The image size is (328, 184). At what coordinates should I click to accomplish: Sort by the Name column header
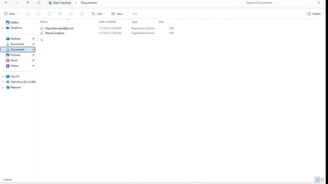[68, 21]
